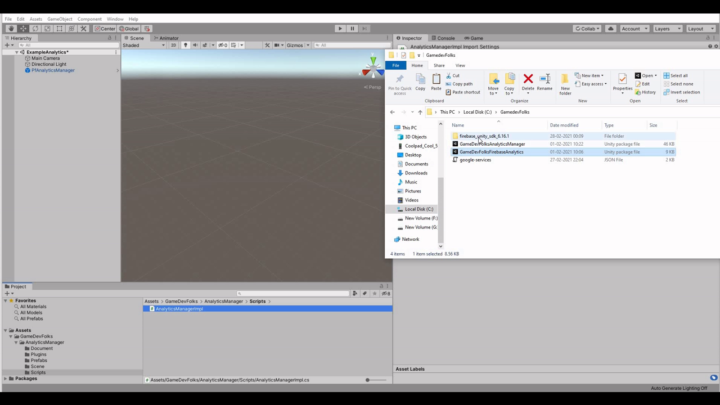Switch to the Game tab
The height and width of the screenshot is (405, 720).
pyautogui.click(x=473, y=38)
